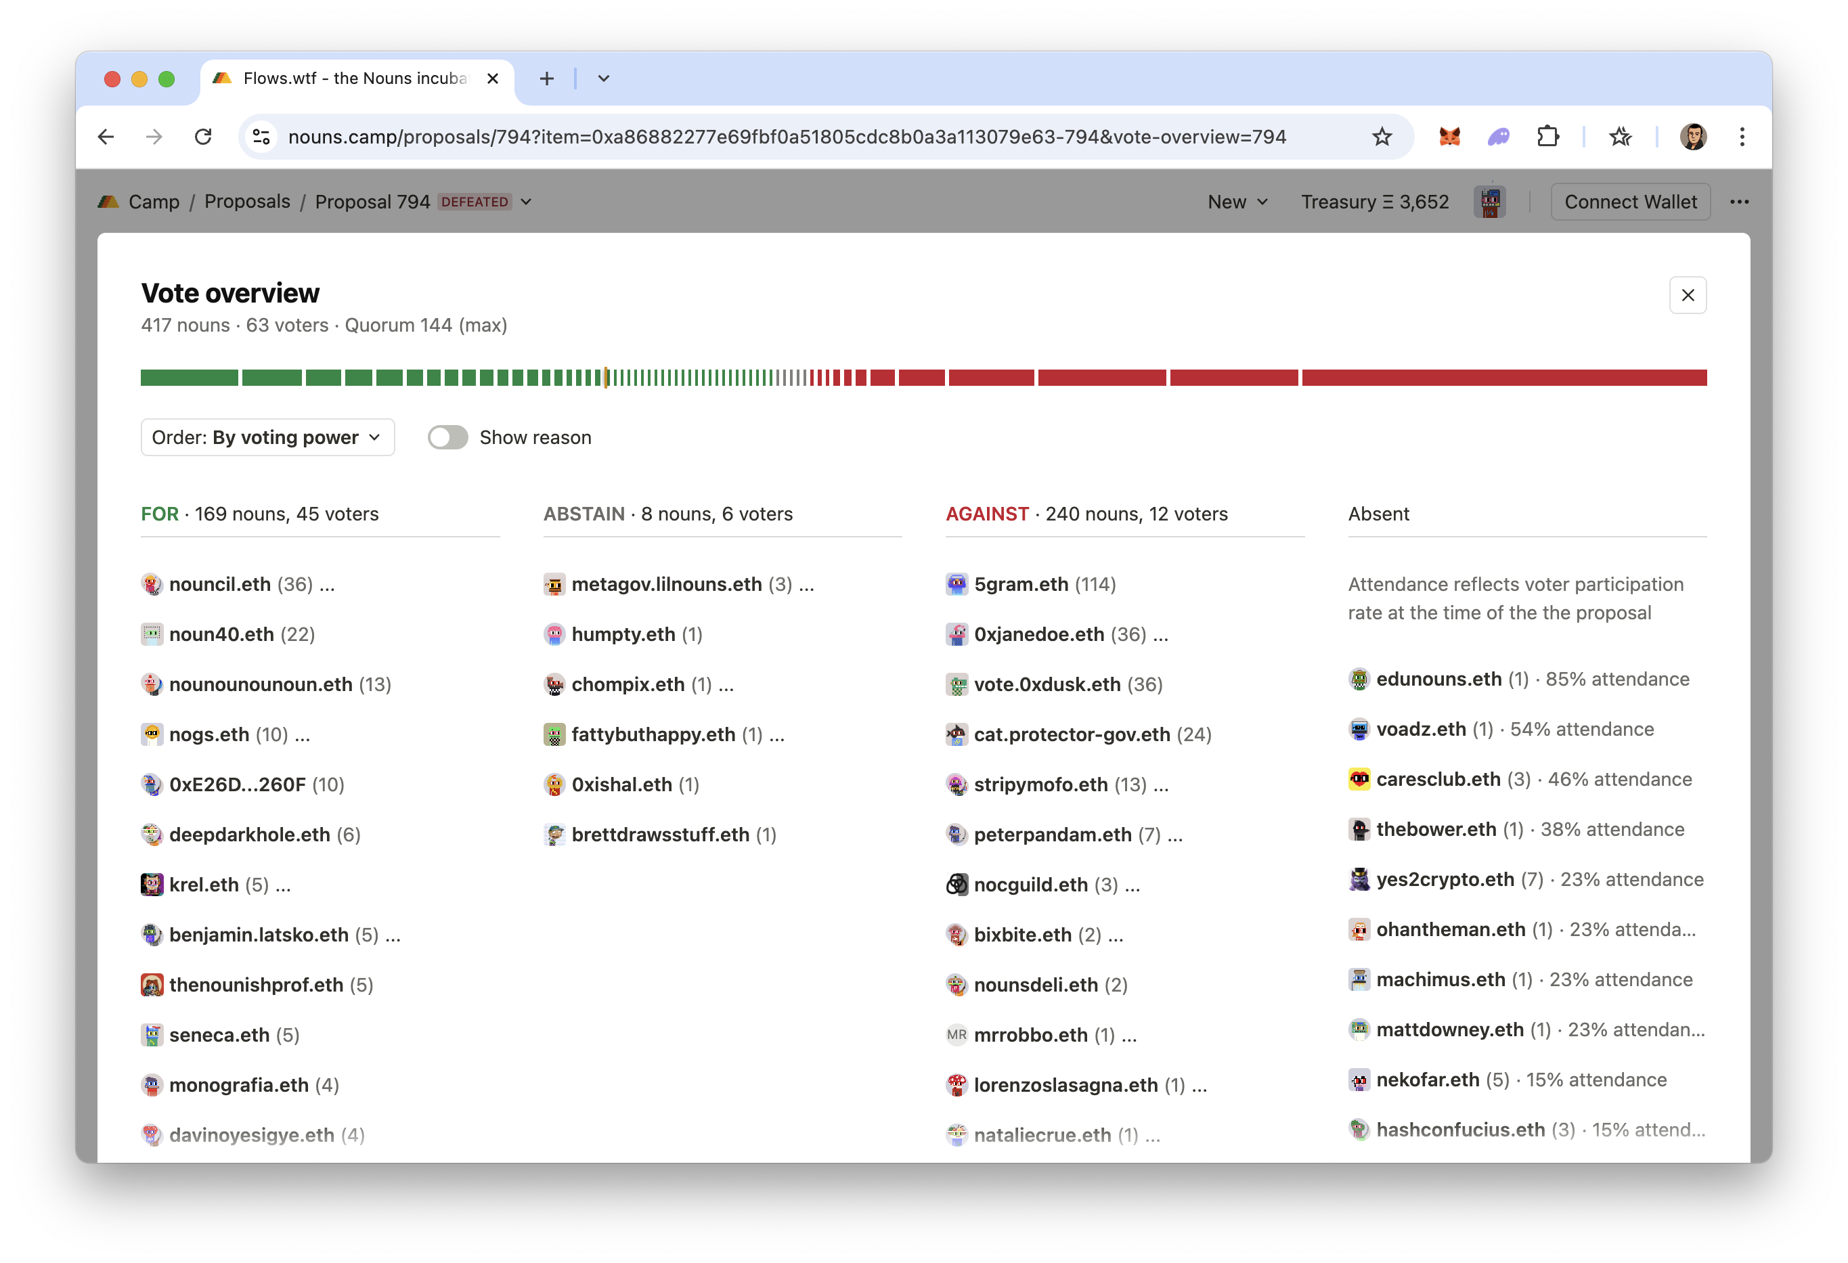Open the MetaMask extension icon
The height and width of the screenshot is (1263, 1848).
(1449, 137)
